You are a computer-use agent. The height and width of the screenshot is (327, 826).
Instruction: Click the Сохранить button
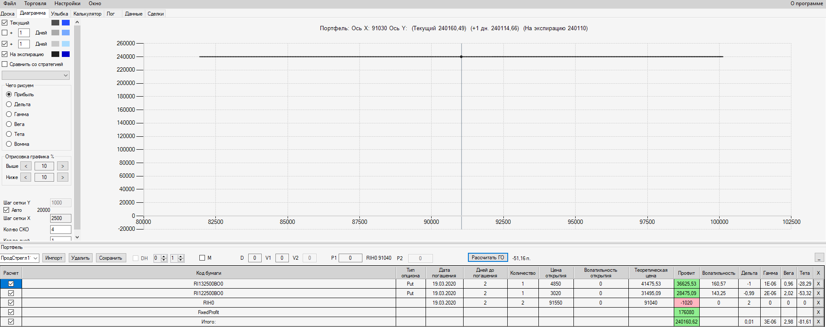point(111,258)
